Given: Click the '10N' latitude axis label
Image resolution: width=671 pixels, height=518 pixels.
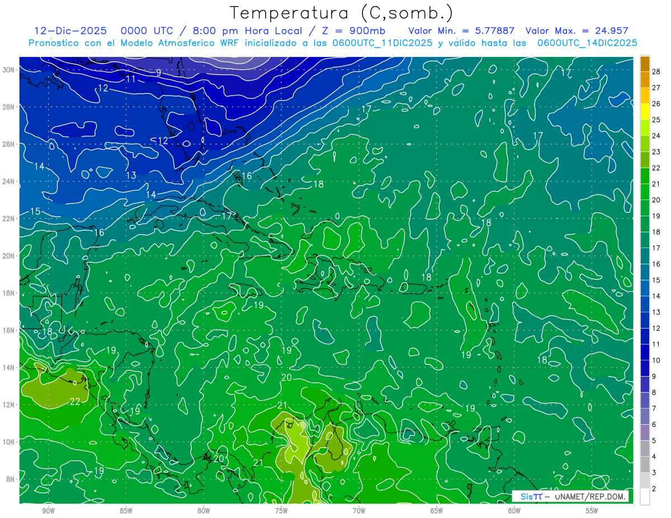Looking at the screenshot, I should pyautogui.click(x=8, y=441).
